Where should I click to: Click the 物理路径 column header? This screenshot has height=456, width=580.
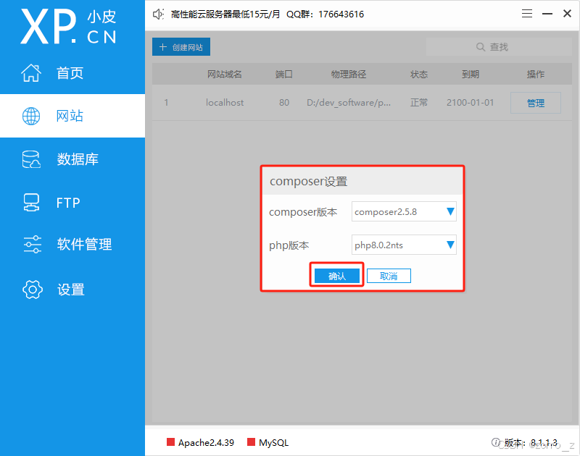[x=349, y=75]
